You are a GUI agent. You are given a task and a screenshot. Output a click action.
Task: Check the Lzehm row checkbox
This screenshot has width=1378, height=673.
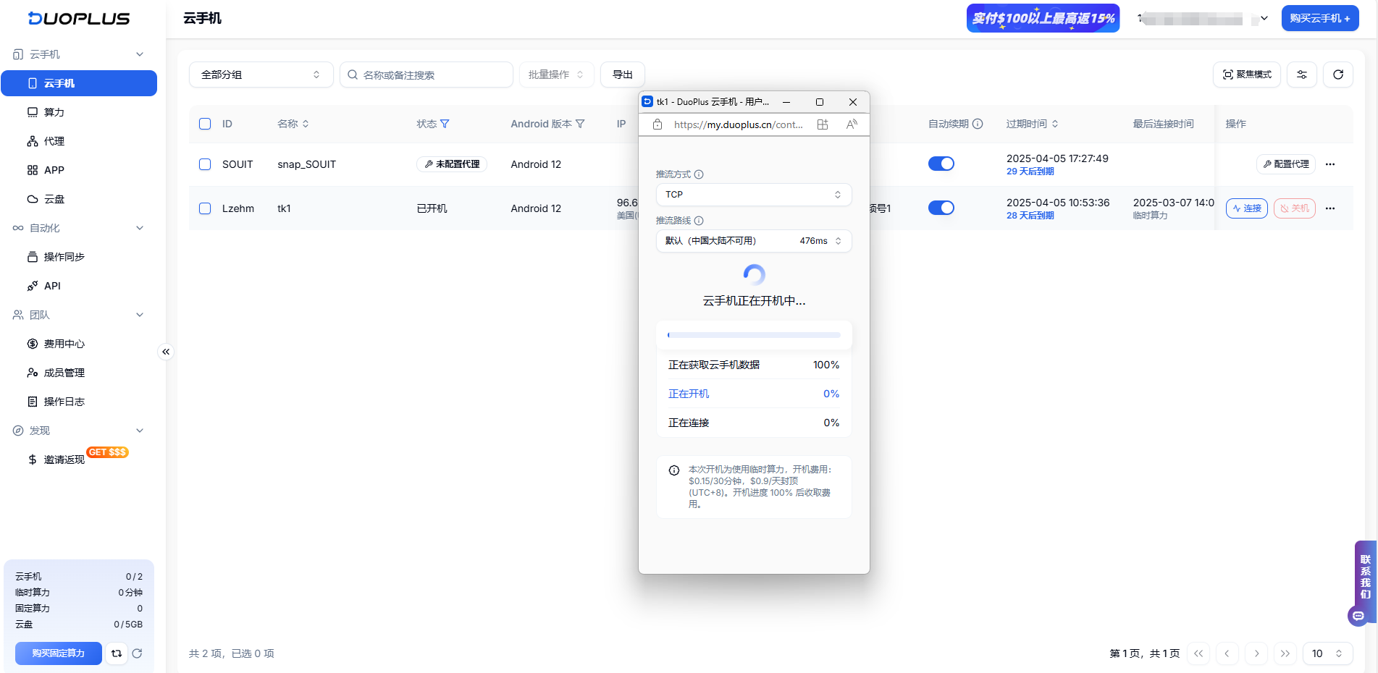pyautogui.click(x=205, y=208)
